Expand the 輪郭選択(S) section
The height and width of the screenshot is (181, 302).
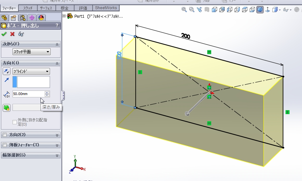(58, 155)
